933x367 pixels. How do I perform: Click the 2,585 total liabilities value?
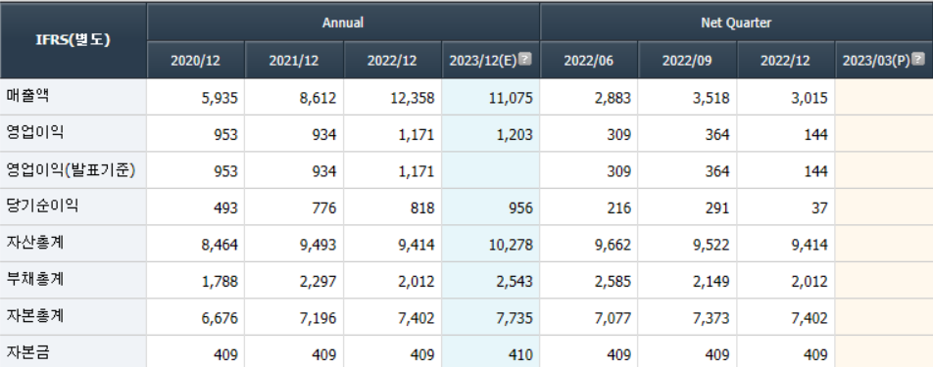click(x=613, y=282)
